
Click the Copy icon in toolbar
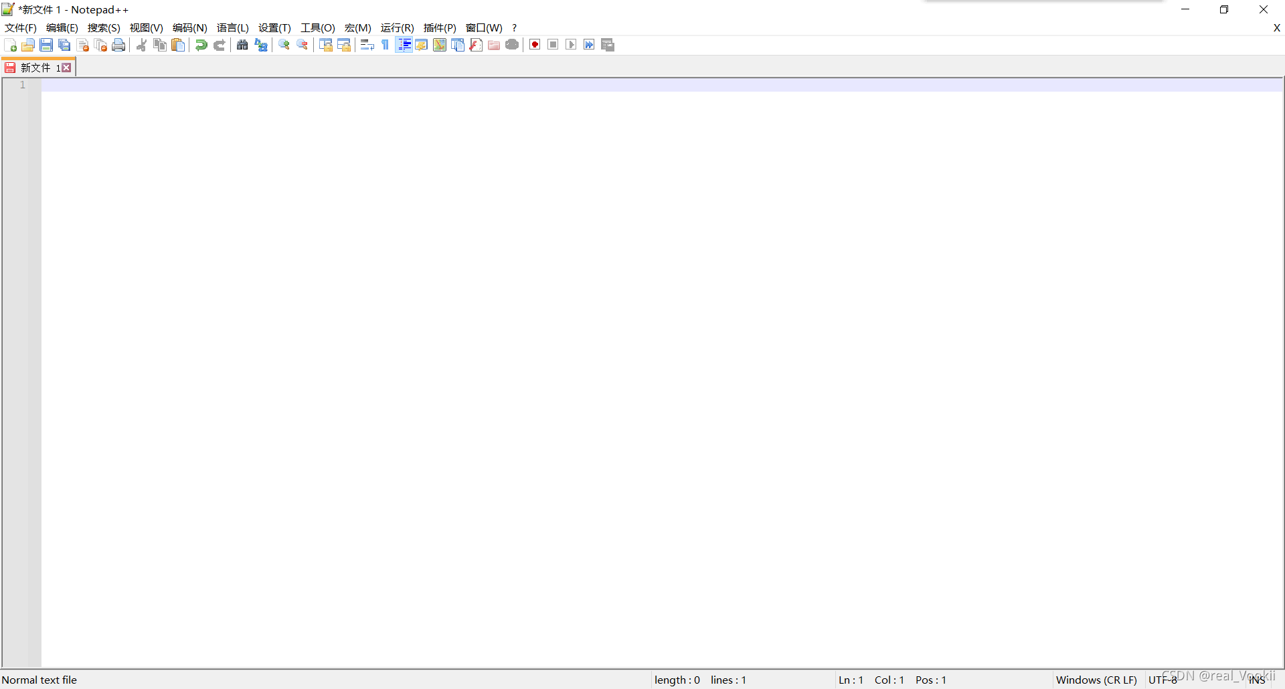(160, 45)
